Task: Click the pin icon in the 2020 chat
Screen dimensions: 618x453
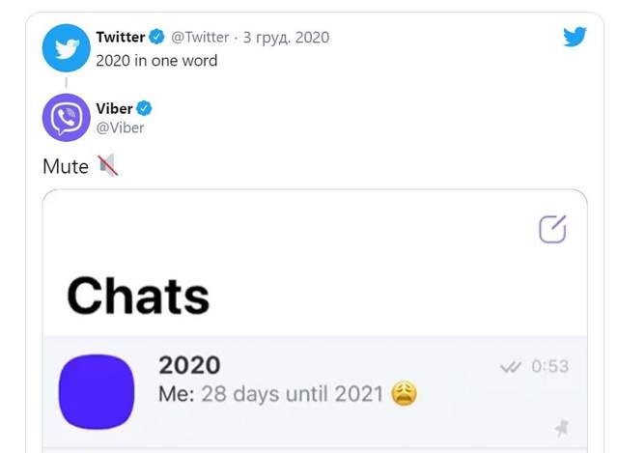Action: (561, 427)
